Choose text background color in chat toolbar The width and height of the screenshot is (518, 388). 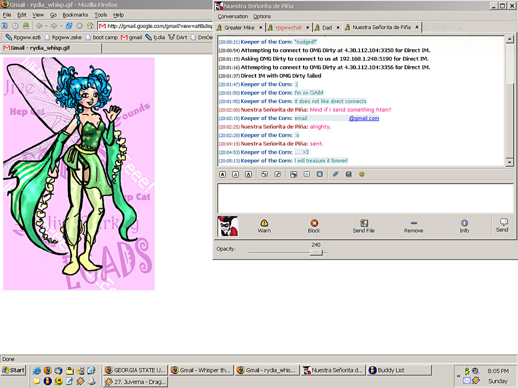320,174
